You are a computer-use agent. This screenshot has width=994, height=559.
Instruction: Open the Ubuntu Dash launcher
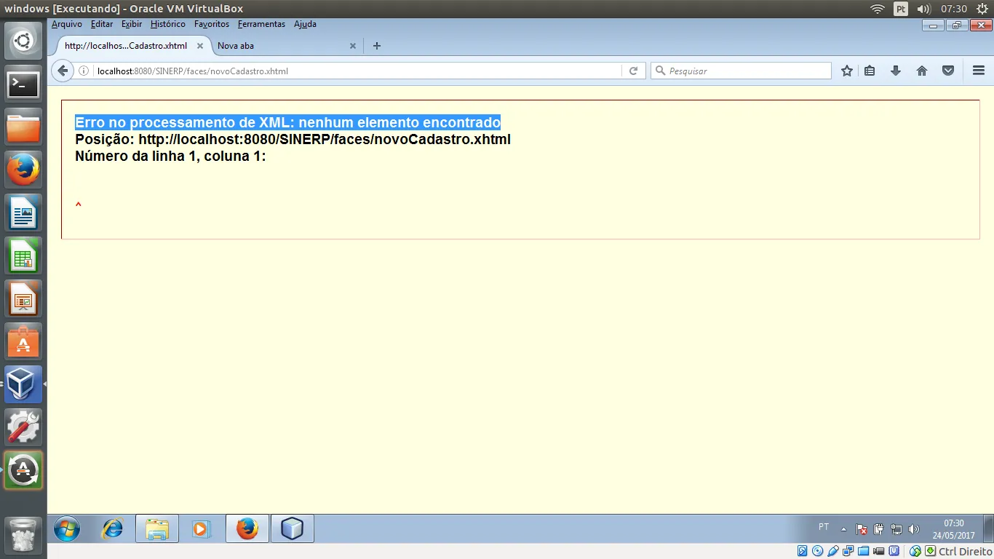(x=24, y=41)
